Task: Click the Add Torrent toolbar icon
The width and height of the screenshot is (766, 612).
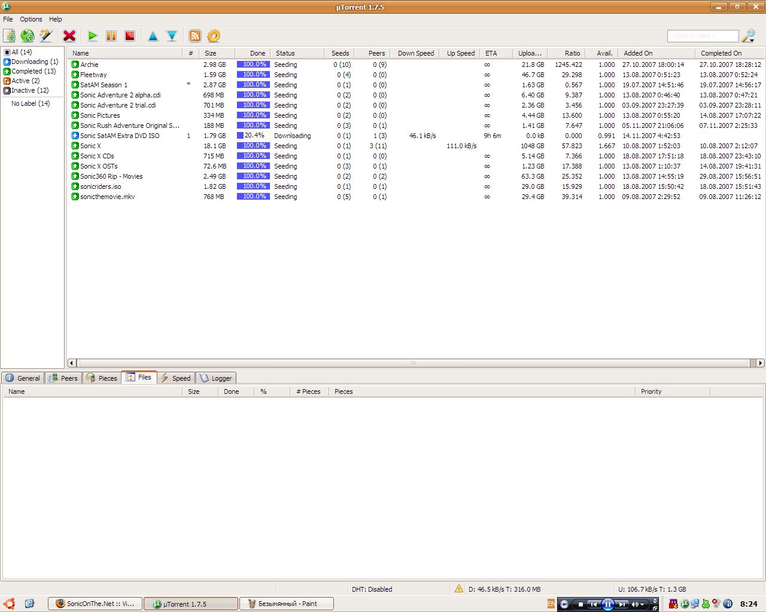Action: (x=10, y=36)
